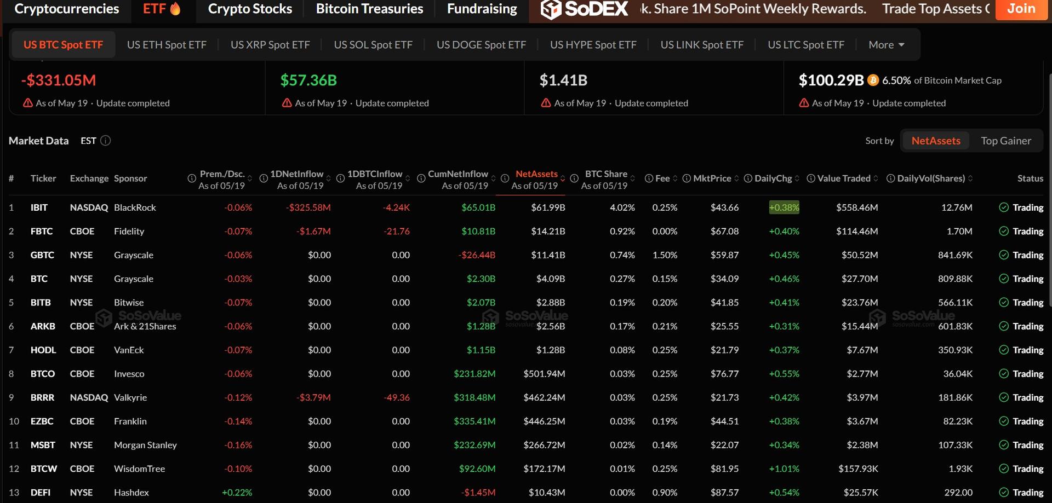The image size is (1052, 503).
Task: Click the 1DBTCInflow column info icon
Action: click(x=340, y=178)
